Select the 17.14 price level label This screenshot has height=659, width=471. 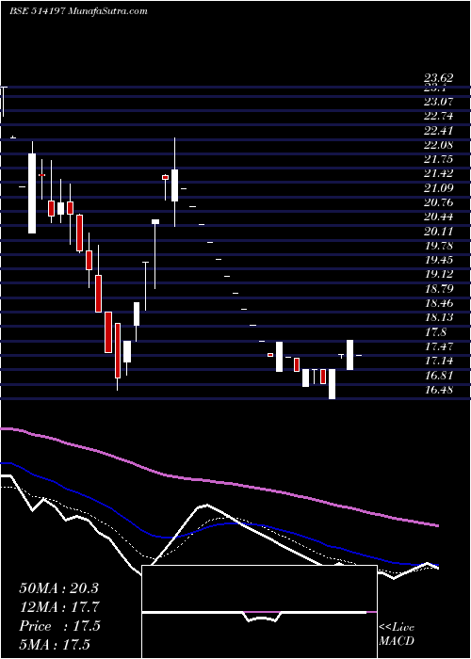tap(439, 361)
